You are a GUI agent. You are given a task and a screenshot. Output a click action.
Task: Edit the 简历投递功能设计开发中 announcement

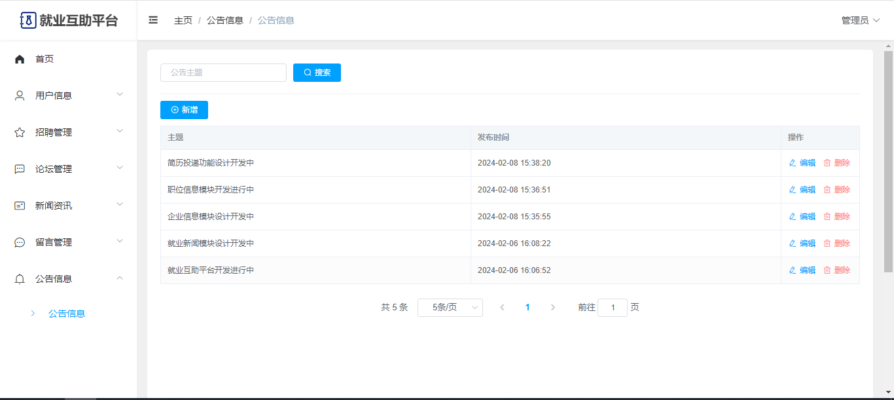[x=802, y=163]
